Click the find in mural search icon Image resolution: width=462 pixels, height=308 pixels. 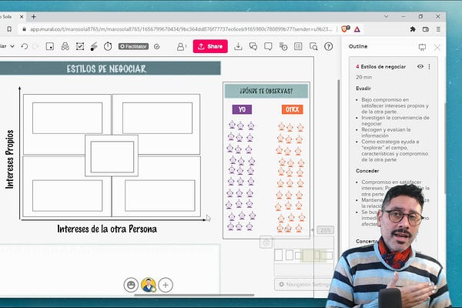tap(313, 46)
